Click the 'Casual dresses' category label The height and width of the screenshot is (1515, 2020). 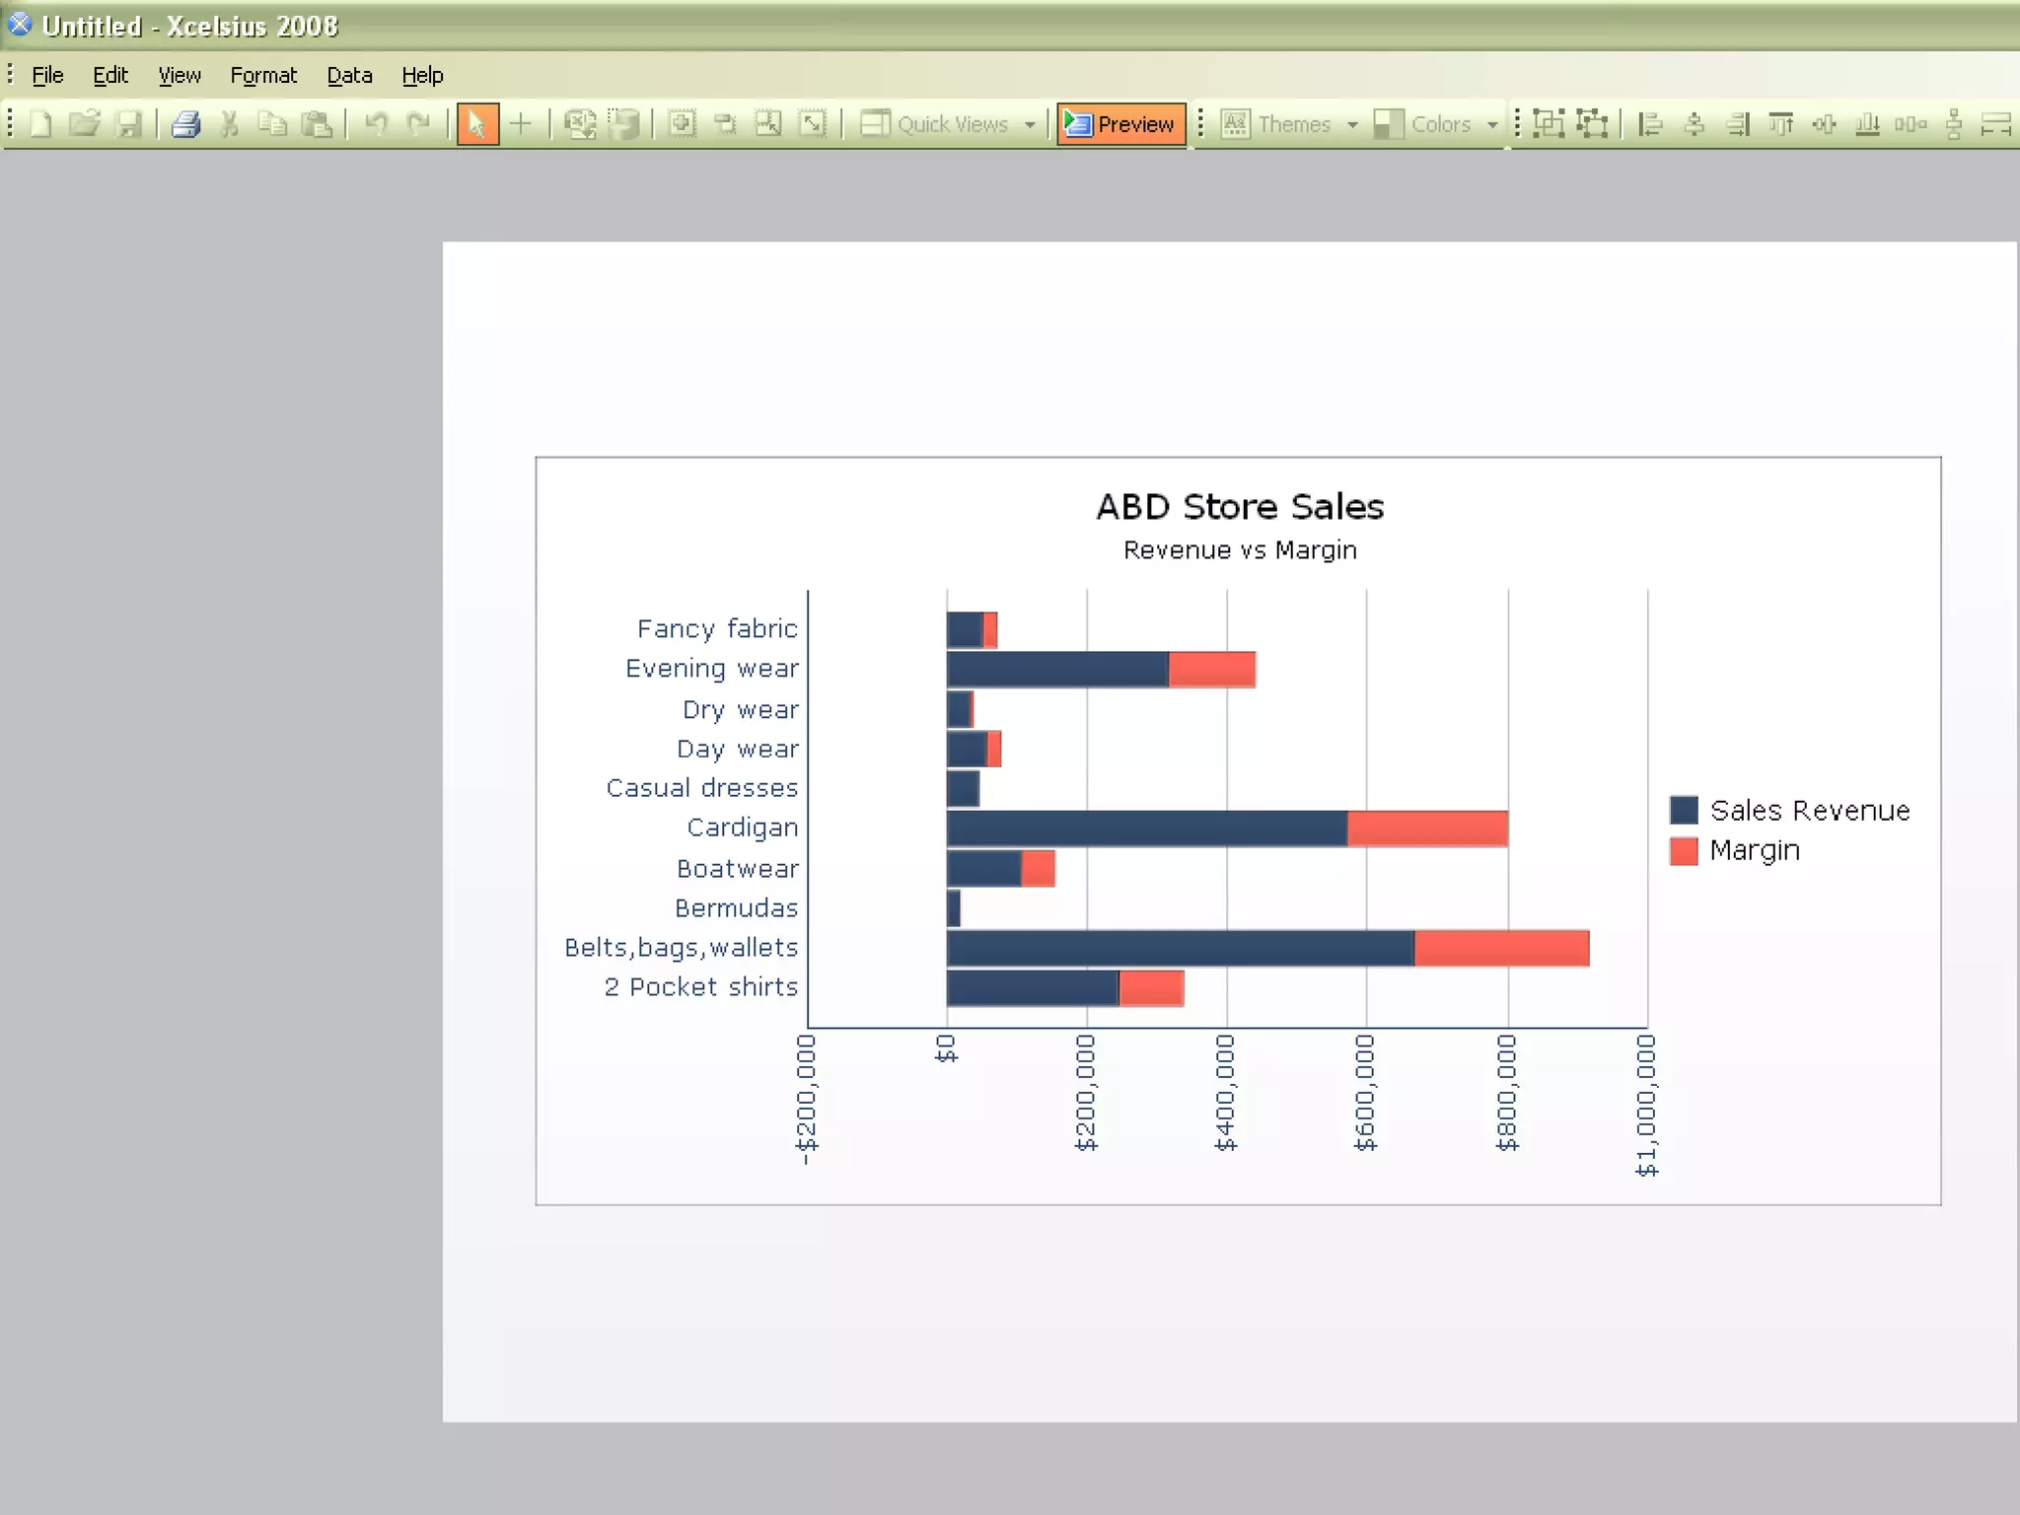tap(702, 788)
